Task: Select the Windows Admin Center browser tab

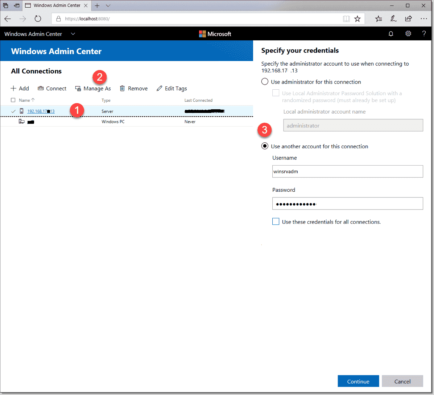Action: pyautogui.click(x=57, y=5)
